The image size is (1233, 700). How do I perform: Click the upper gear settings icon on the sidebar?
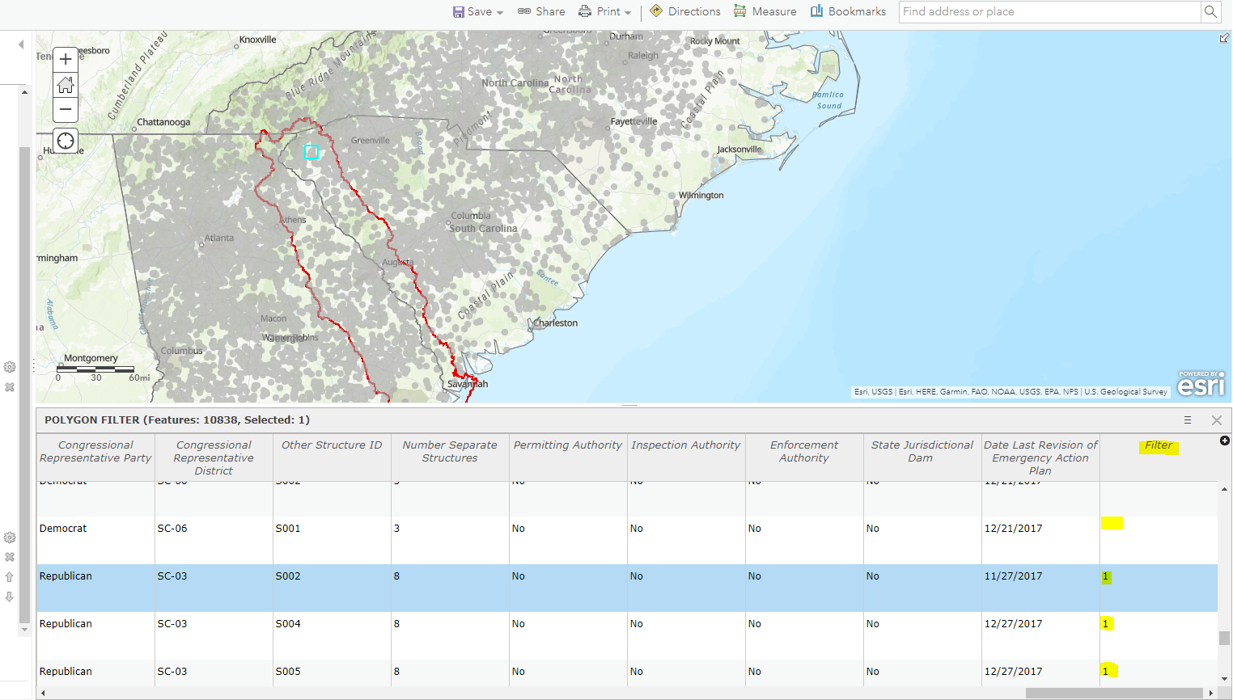[10, 366]
